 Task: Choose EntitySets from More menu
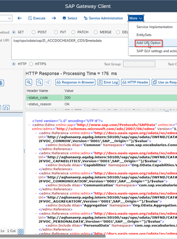[x=144, y=35]
